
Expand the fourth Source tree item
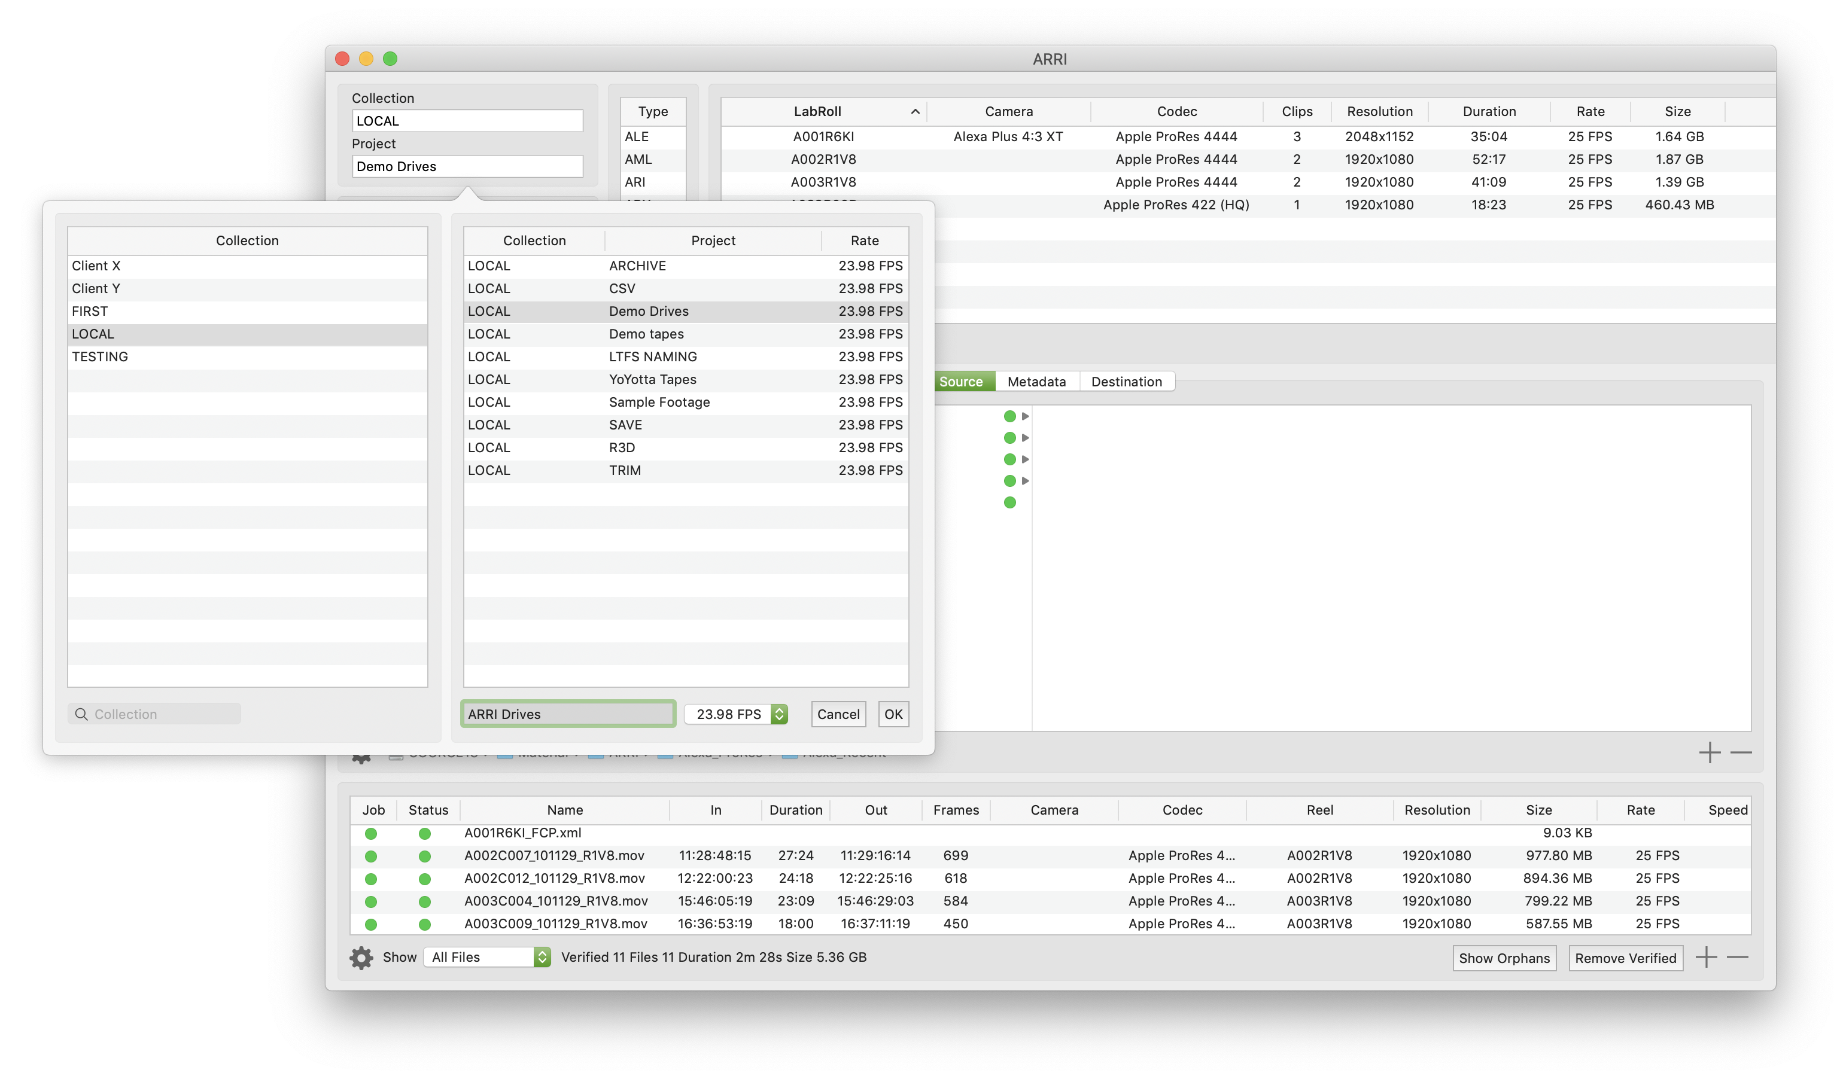[x=1026, y=481]
